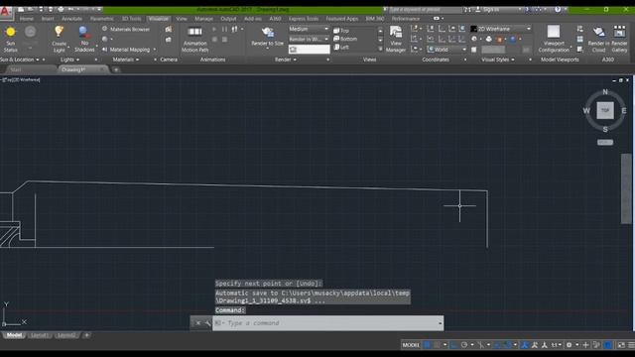635x357 pixels.
Task: Toggle object snap tracking in status bar
Action: tap(497, 345)
